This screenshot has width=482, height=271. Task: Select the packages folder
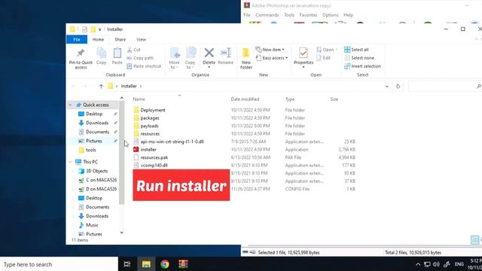150,118
